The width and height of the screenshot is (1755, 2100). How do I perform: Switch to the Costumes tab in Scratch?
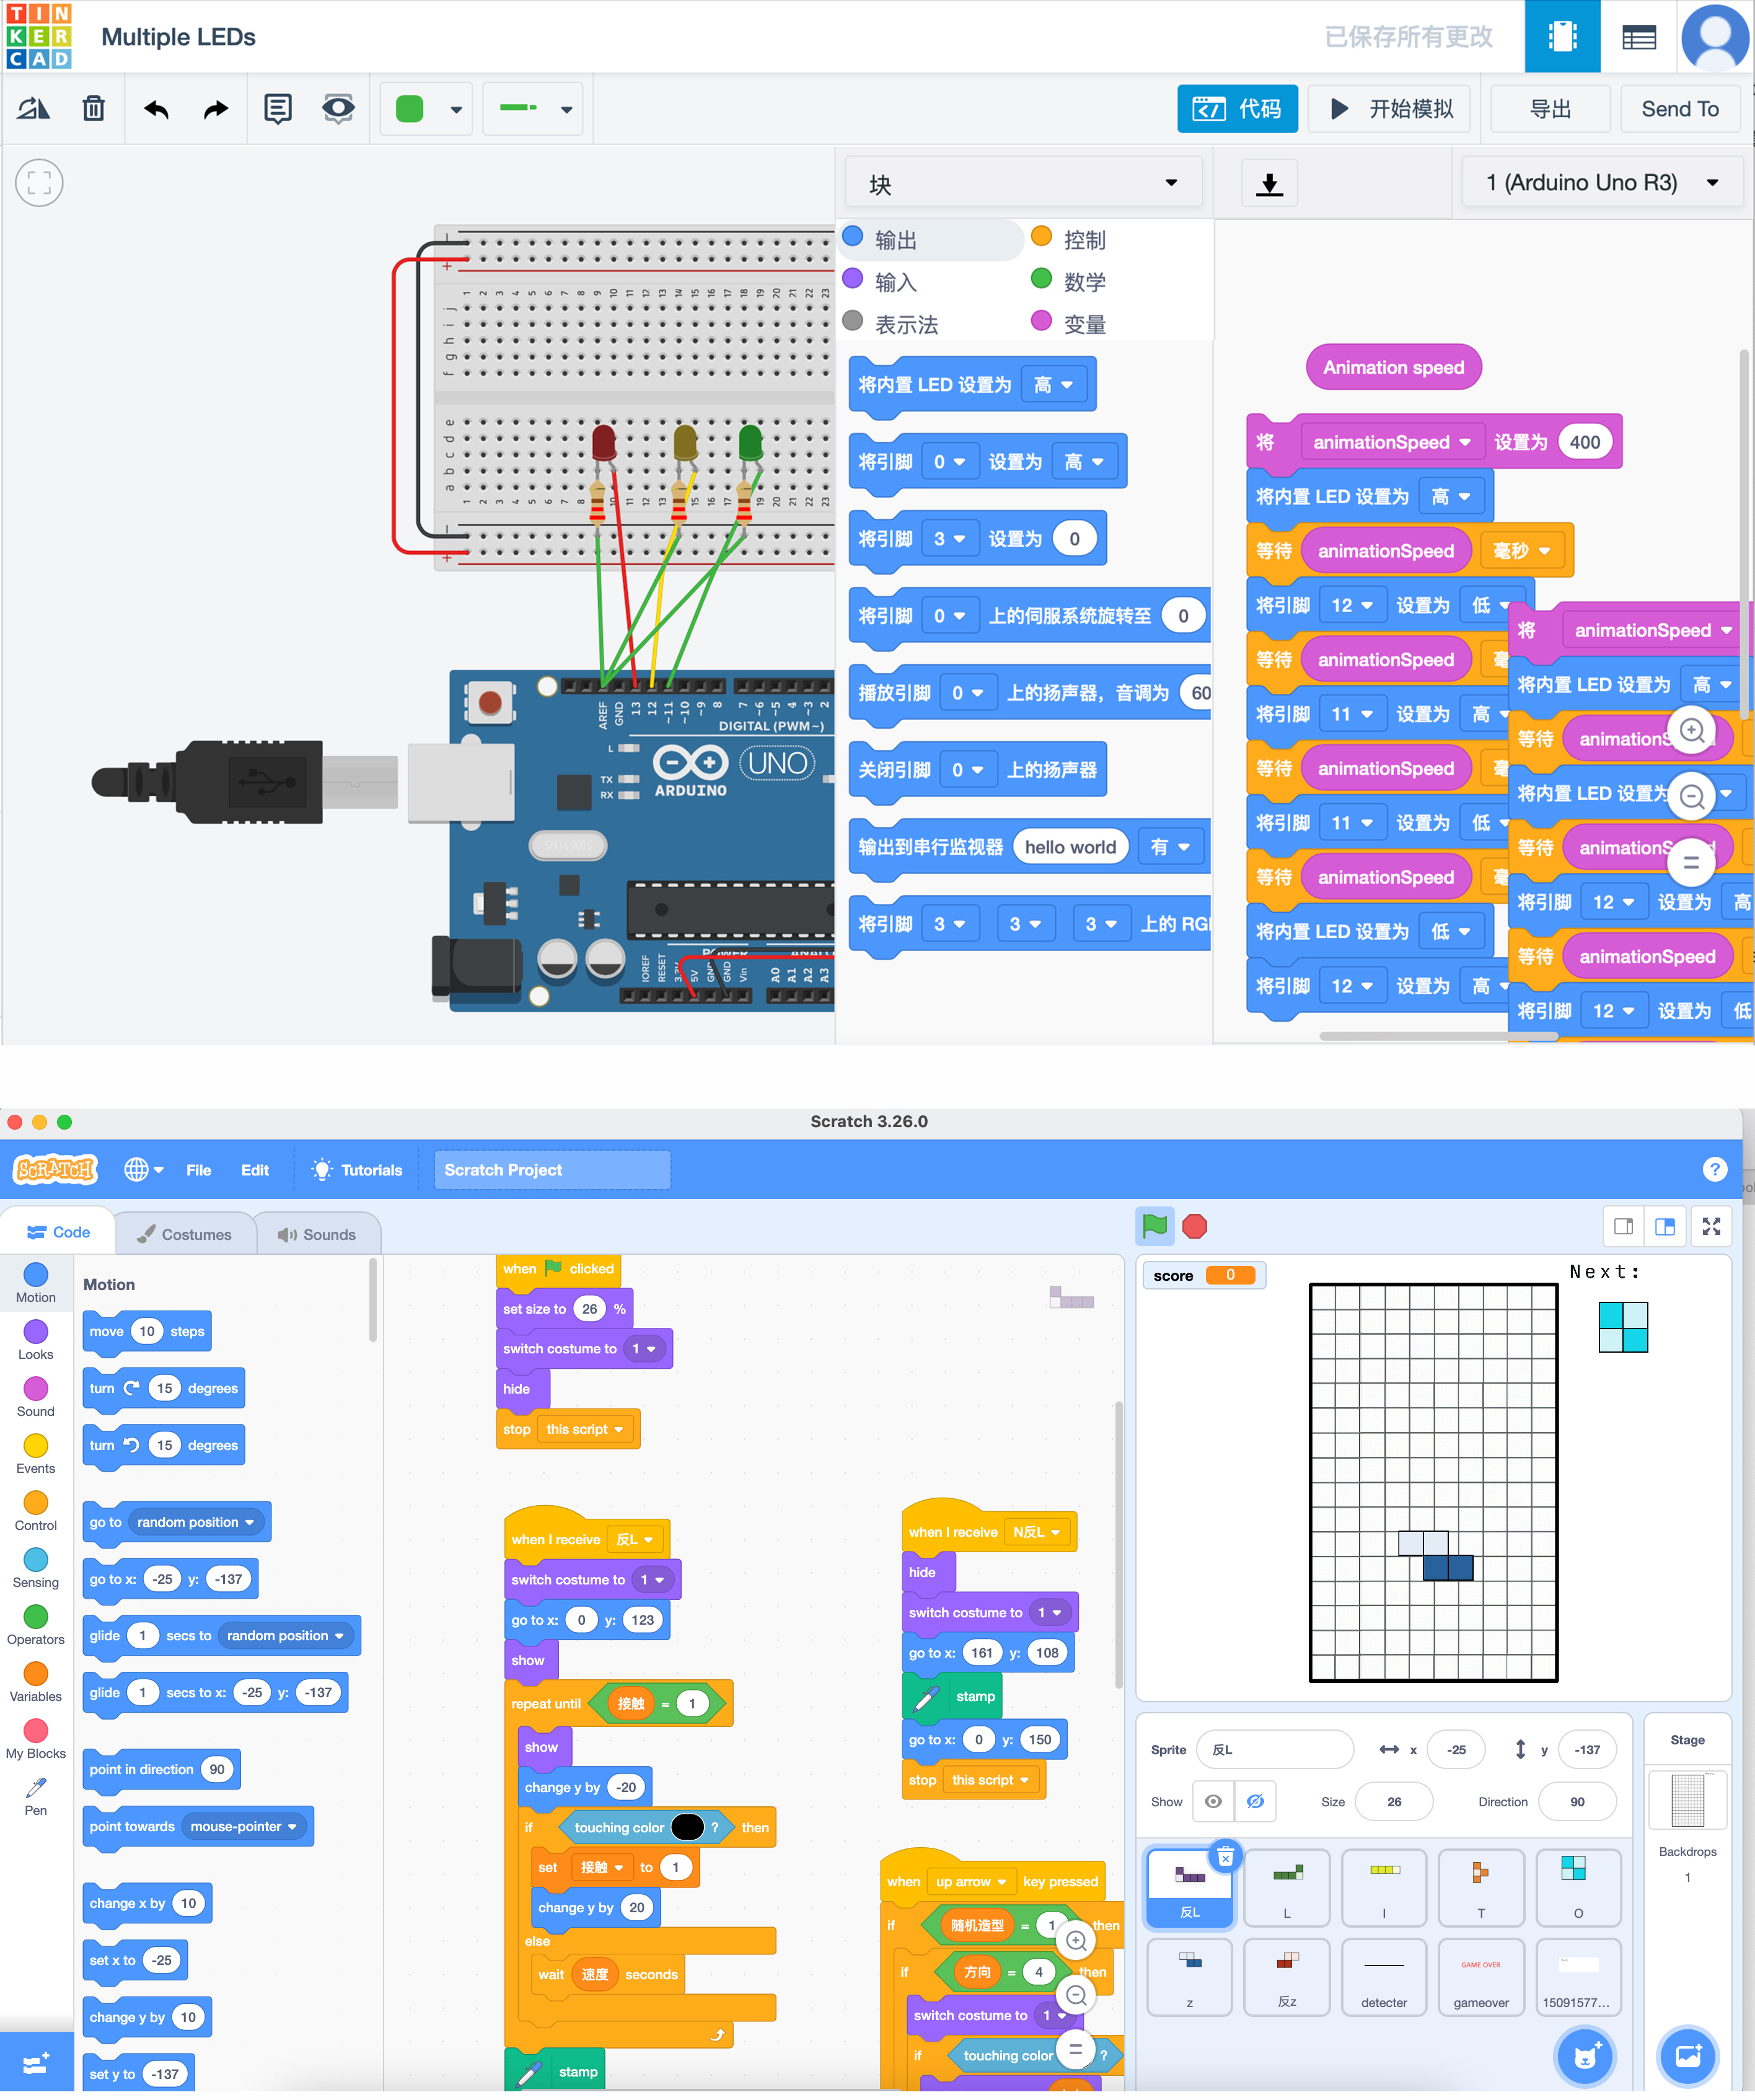click(185, 1234)
